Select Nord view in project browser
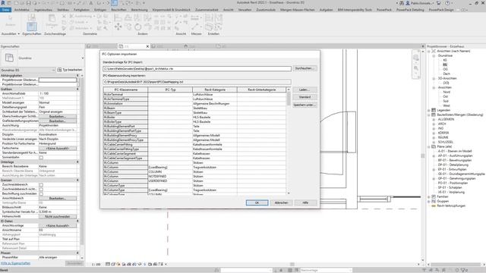Screen dimensions: 486x273 tap(447, 92)
